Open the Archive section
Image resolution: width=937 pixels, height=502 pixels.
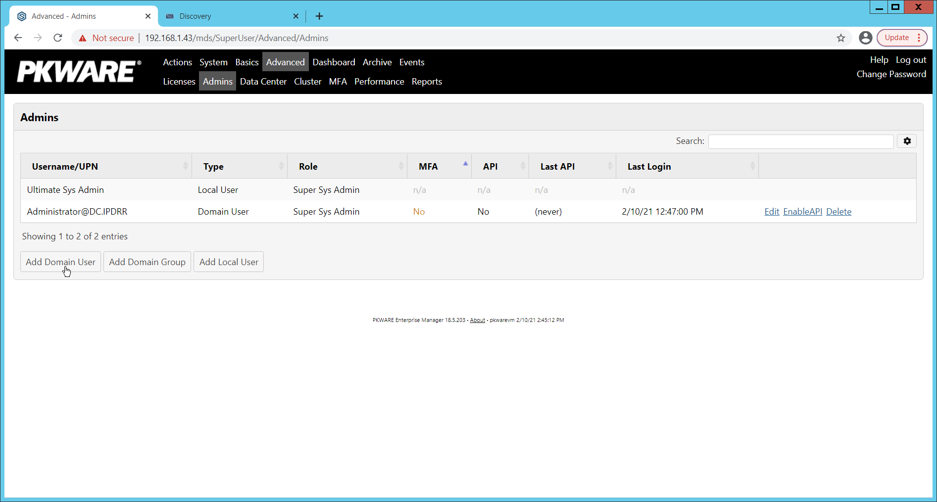377,62
